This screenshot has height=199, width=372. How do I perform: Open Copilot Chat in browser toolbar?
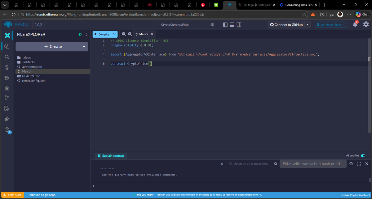tap(362, 15)
